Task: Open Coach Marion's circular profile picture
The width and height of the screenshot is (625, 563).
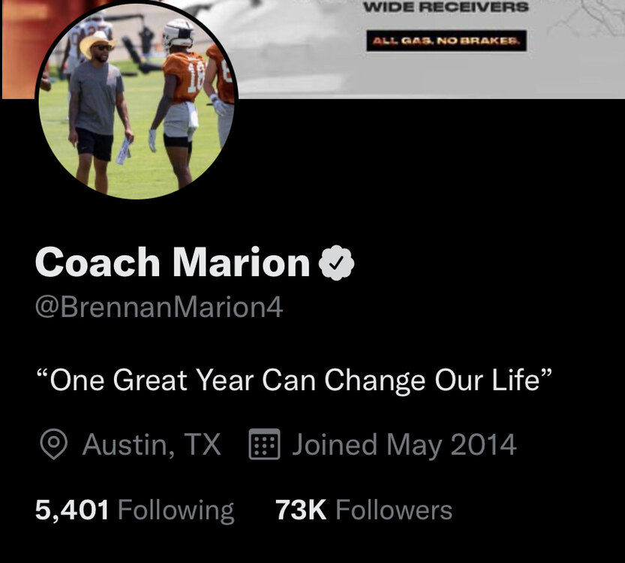Action: point(137,99)
